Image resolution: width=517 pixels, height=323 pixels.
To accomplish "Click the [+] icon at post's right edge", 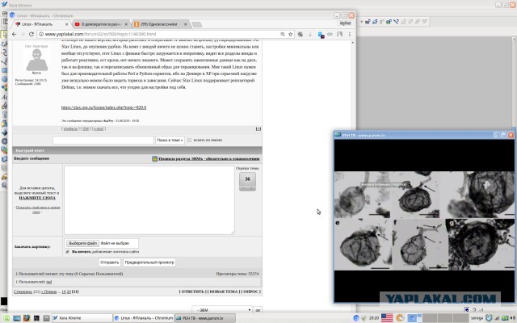I will [x=258, y=128].
